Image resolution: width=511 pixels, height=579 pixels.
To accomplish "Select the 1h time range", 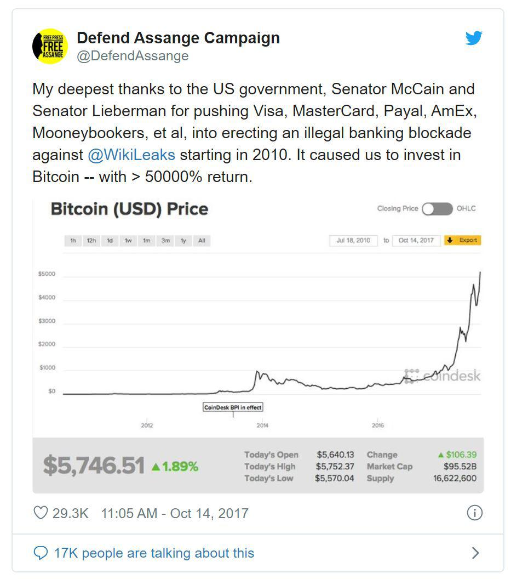I will pyautogui.click(x=73, y=240).
